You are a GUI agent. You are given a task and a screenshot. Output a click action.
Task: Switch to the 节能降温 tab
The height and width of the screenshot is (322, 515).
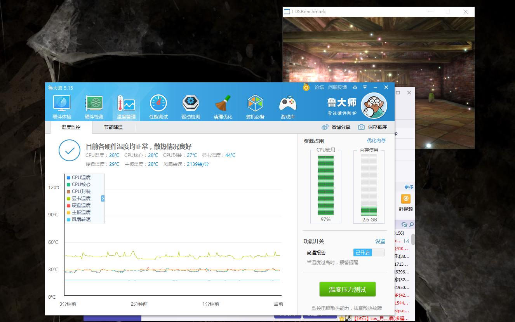(x=113, y=127)
